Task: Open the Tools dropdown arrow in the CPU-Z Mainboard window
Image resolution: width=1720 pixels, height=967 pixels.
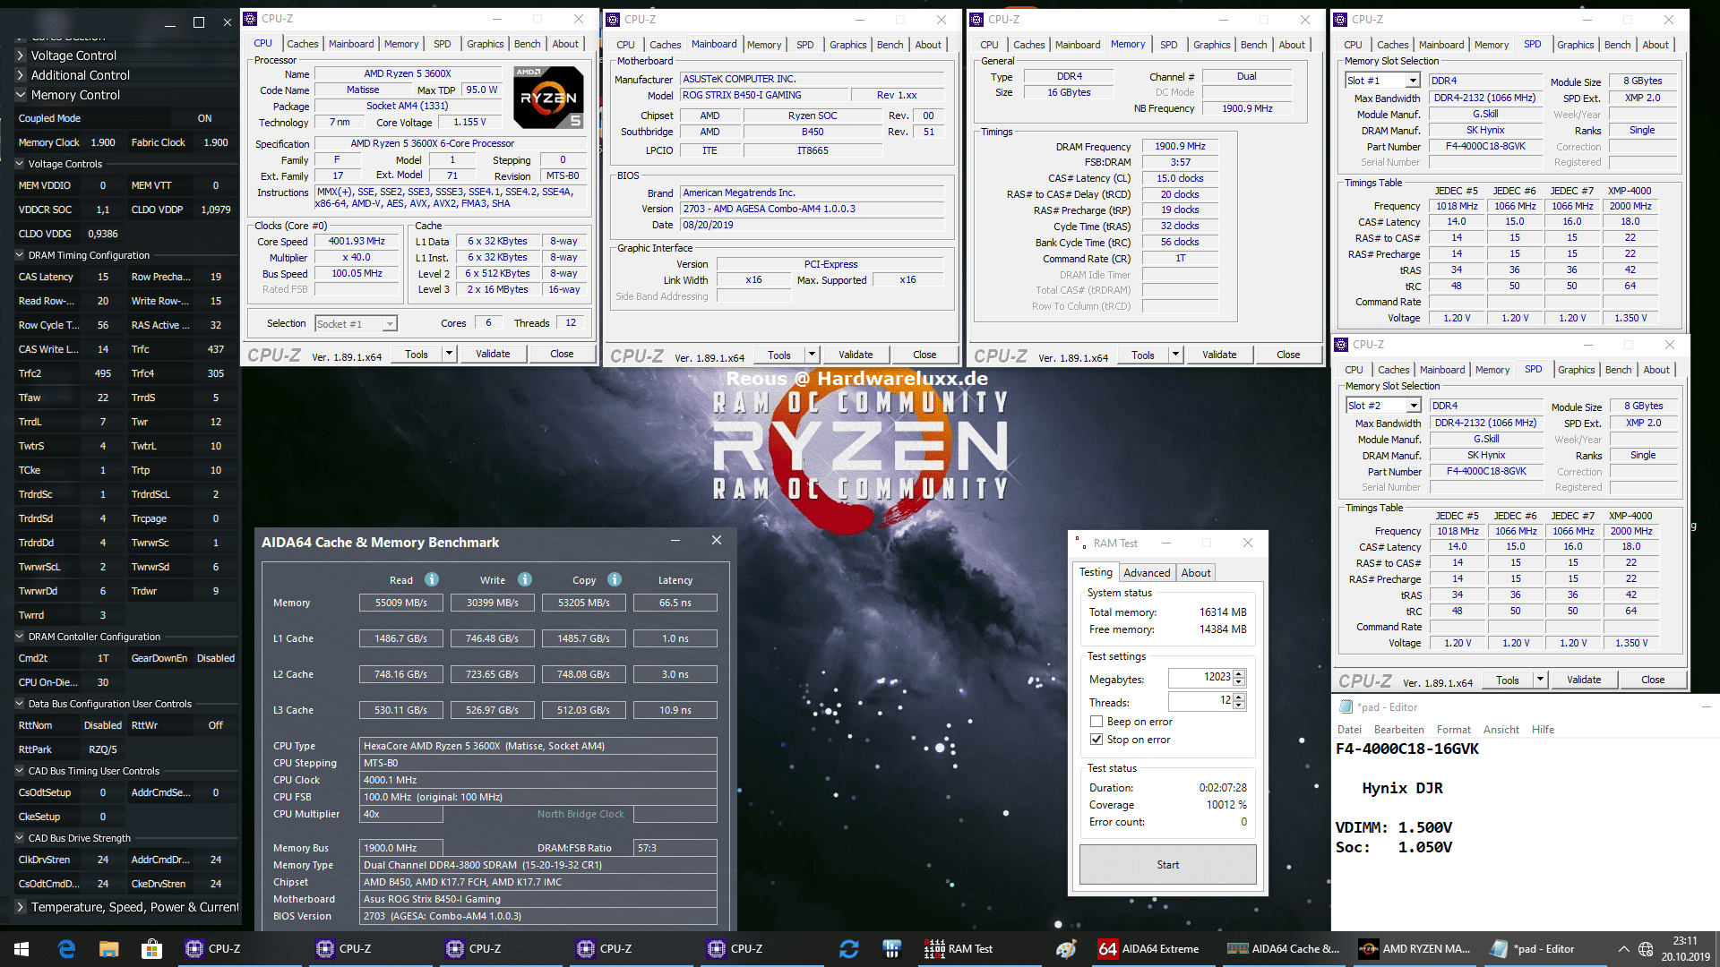Action: [811, 355]
